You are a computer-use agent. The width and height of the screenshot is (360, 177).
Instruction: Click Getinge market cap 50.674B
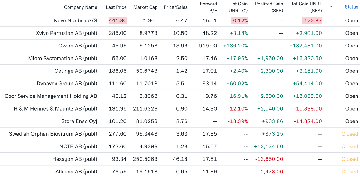[x=146, y=71]
